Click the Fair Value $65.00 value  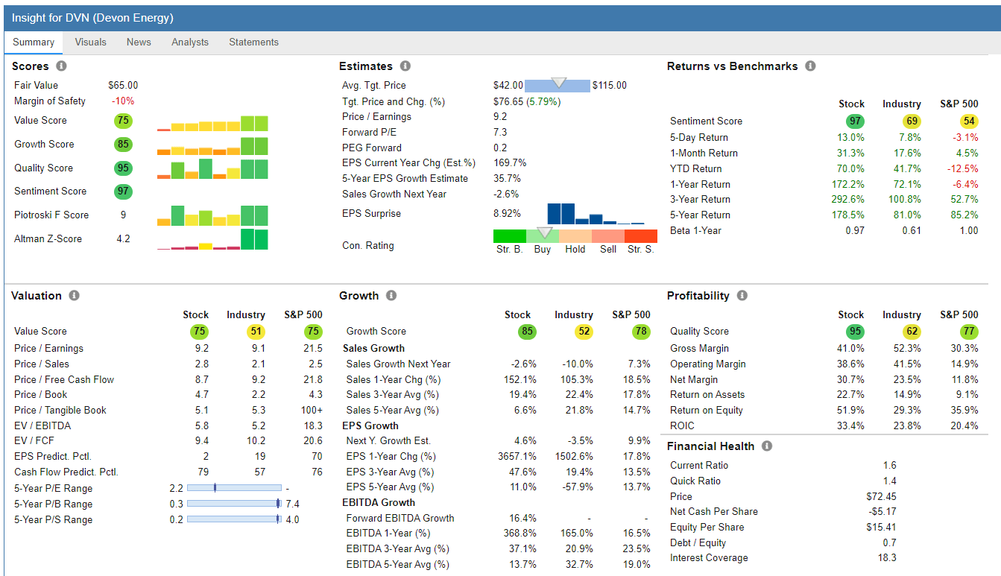point(123,86)
